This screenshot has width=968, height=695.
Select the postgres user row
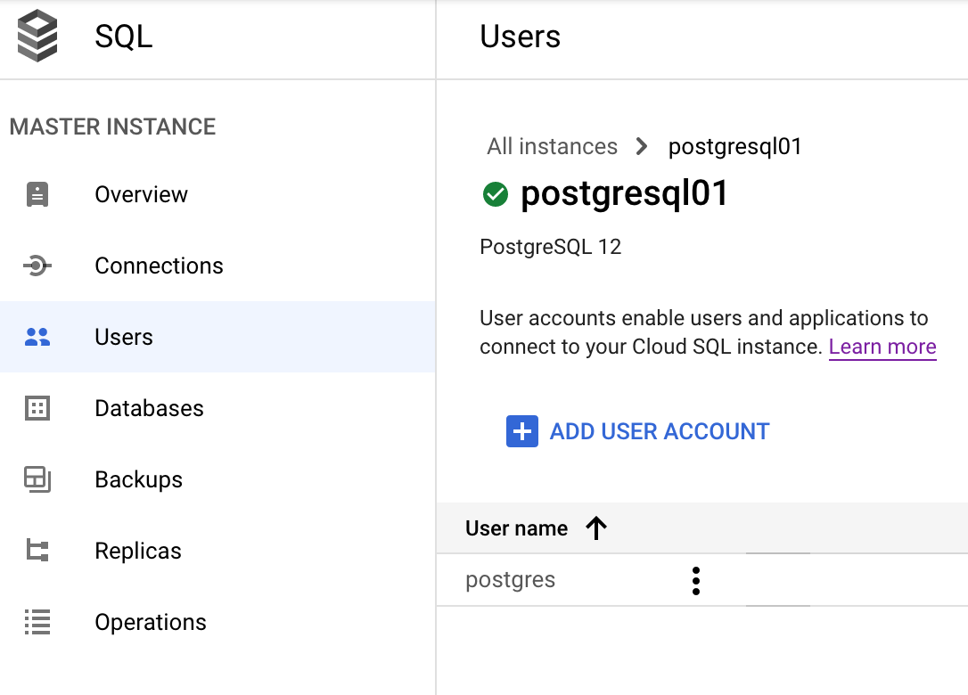pos(510,580)
